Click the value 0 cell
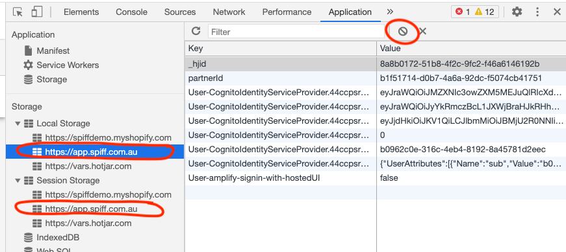Screen dimensions: 566x252 point(471,135)
